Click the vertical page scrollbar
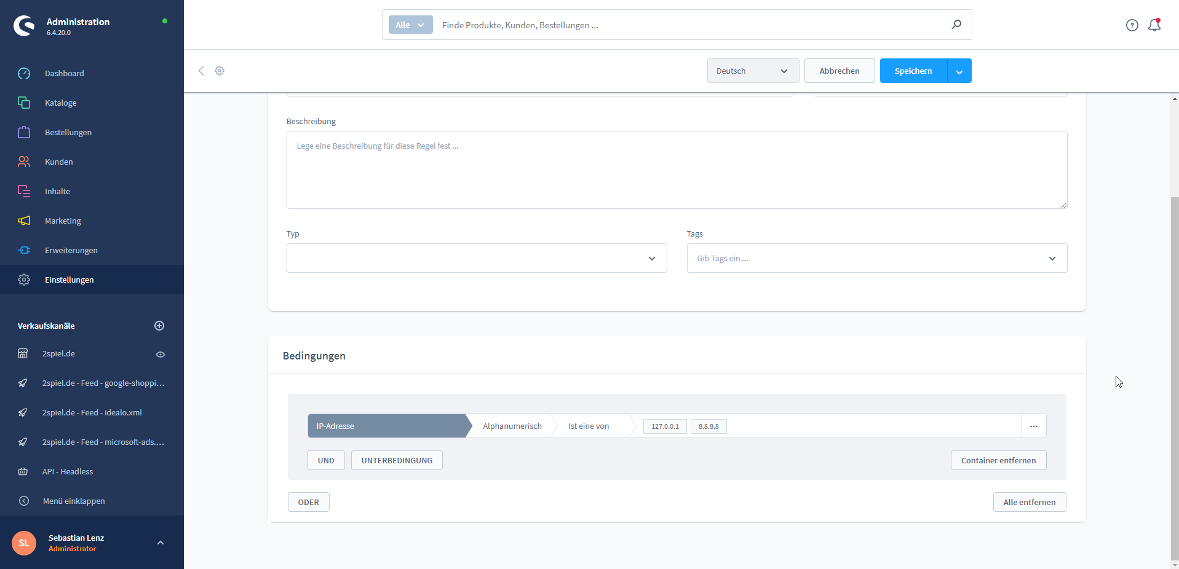 tap(1175, 378)
